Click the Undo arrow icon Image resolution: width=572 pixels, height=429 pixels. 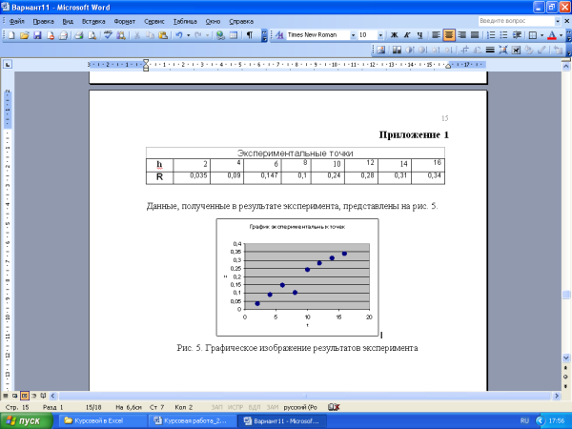(x=178, y=35)
